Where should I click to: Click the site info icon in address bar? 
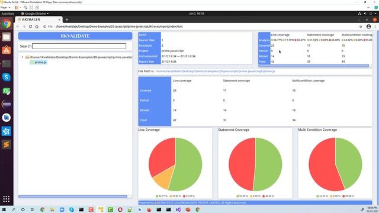coord(45,27)
